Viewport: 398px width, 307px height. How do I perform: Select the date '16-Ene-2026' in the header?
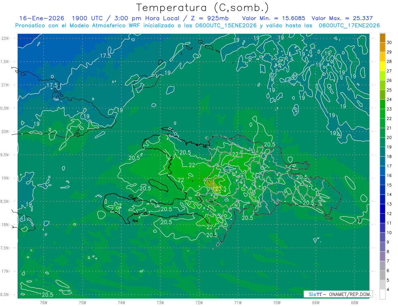(42, 18)
